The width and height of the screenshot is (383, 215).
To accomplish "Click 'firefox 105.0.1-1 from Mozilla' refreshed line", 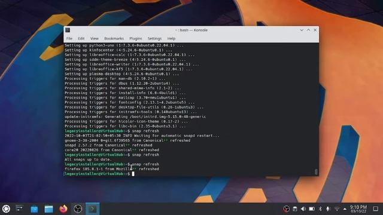I will [112, 169].
